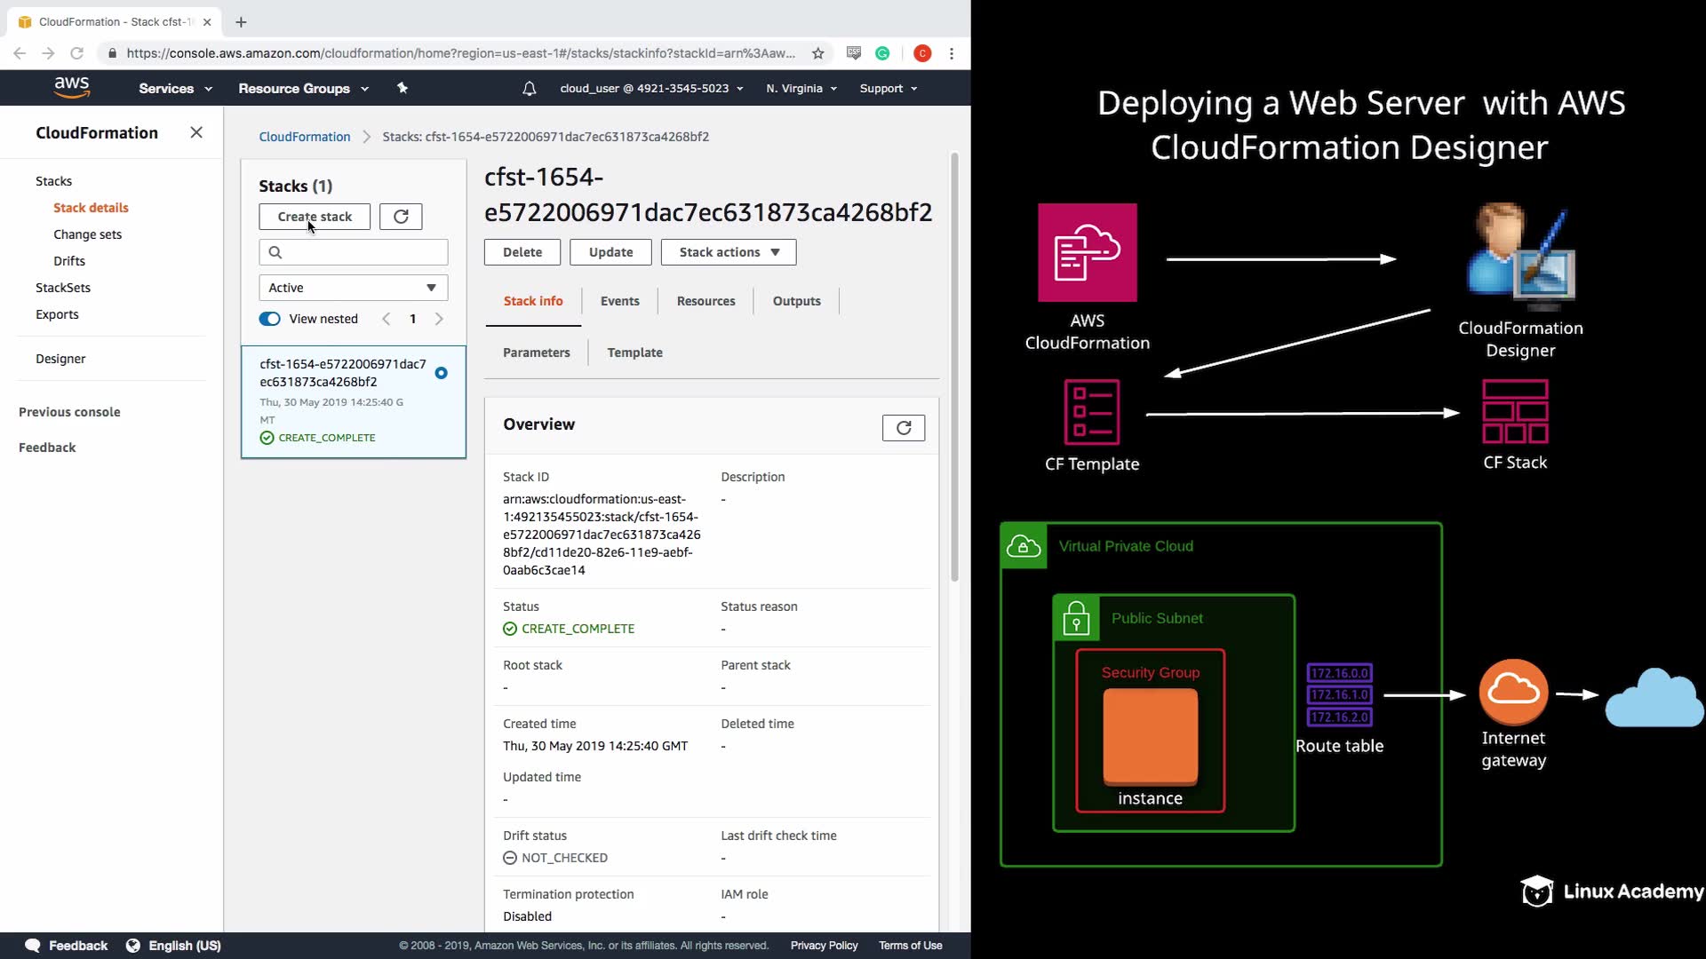Close the CloudFormation side navigation
Image resolution: width=1706 pixels, height=959 pixels.
[196, 132]
